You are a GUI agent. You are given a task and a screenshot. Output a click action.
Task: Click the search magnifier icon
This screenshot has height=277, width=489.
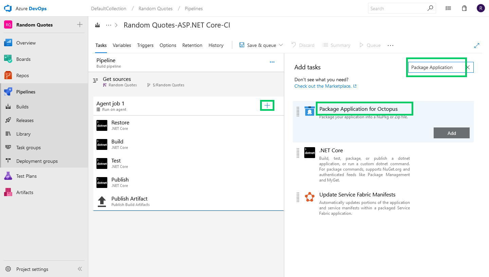(430, 8)
